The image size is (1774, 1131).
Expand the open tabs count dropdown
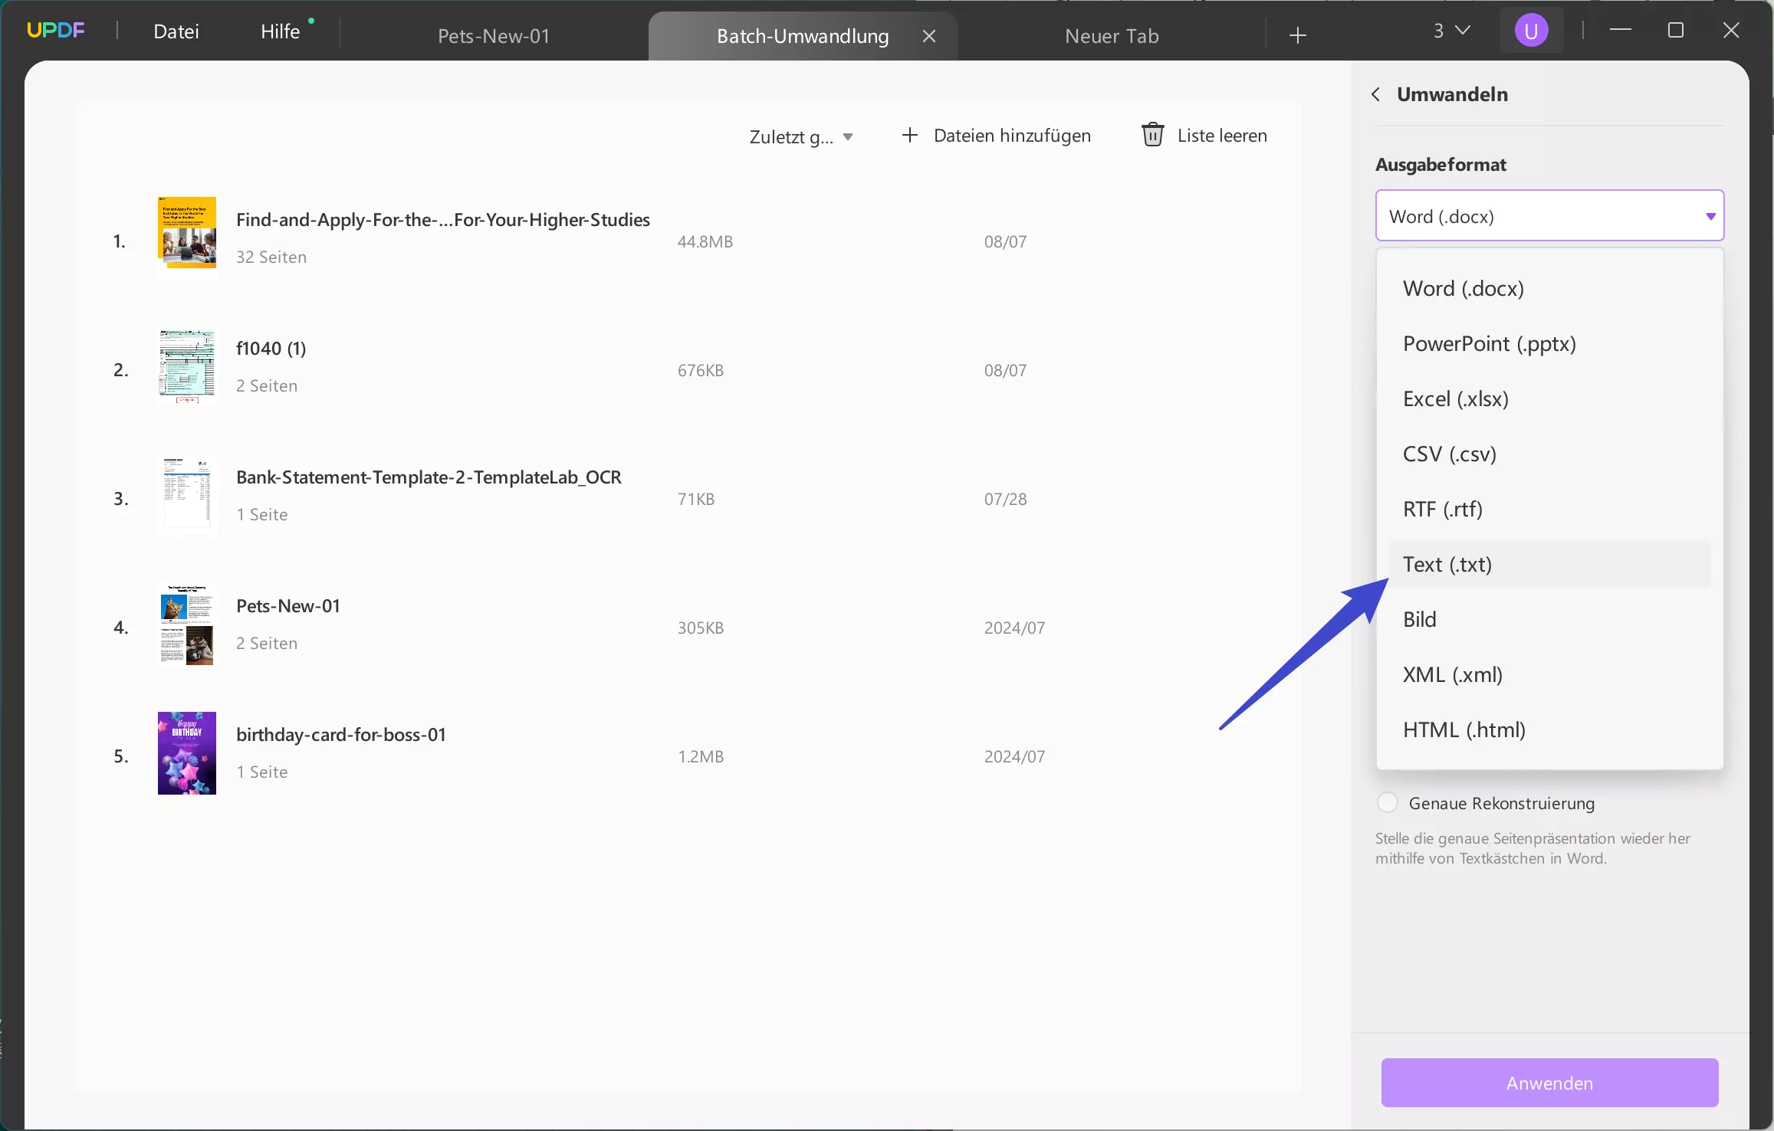(x=1451, y=31)
